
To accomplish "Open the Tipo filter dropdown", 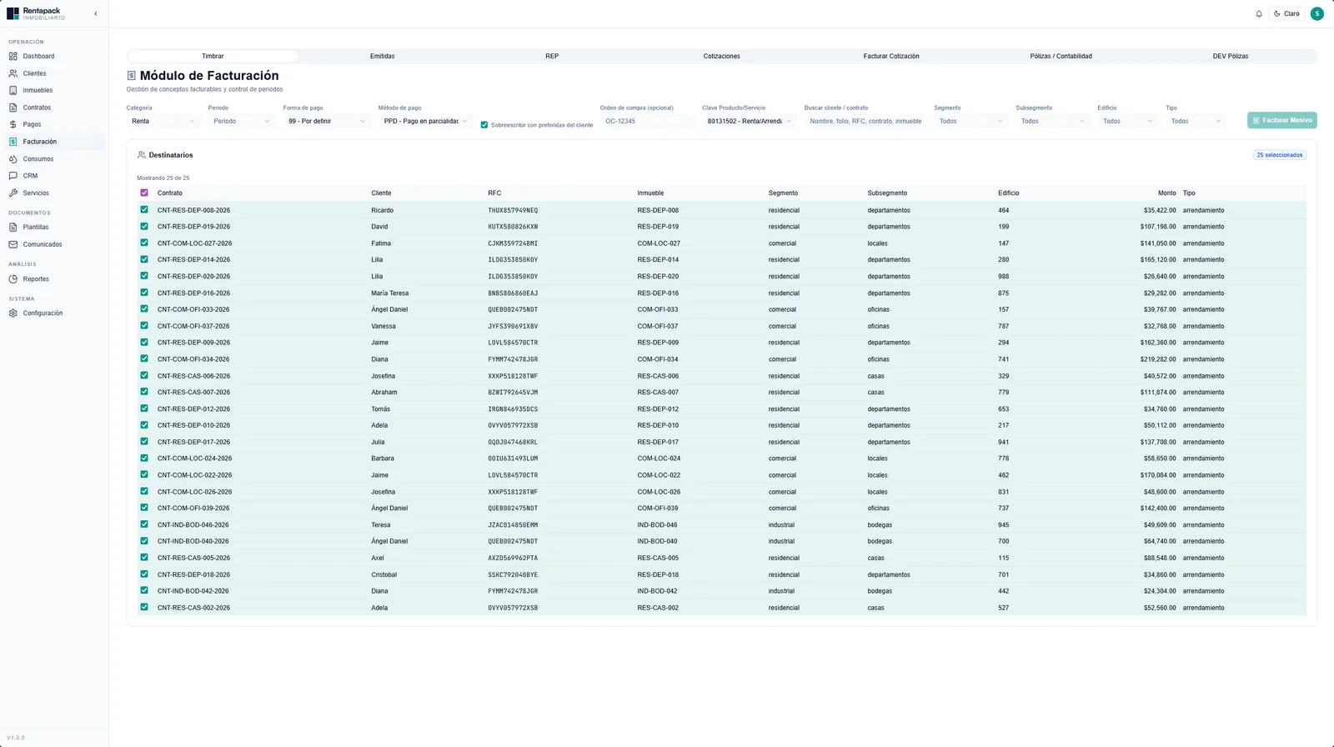I will tap(1196, 121).
